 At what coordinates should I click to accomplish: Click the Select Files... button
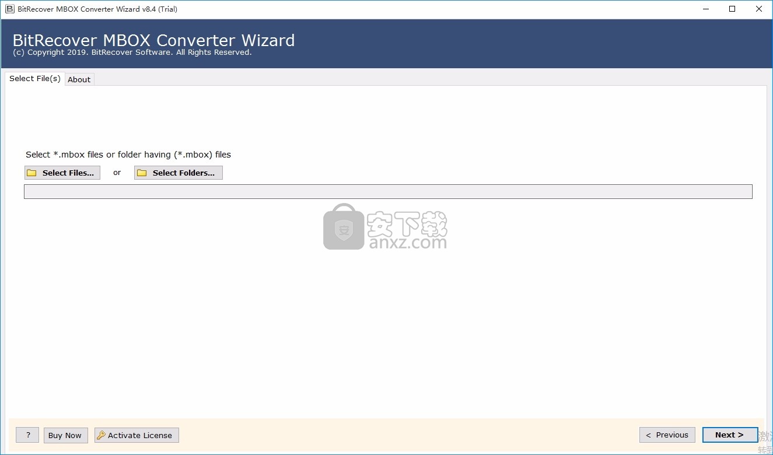point(62,173)
